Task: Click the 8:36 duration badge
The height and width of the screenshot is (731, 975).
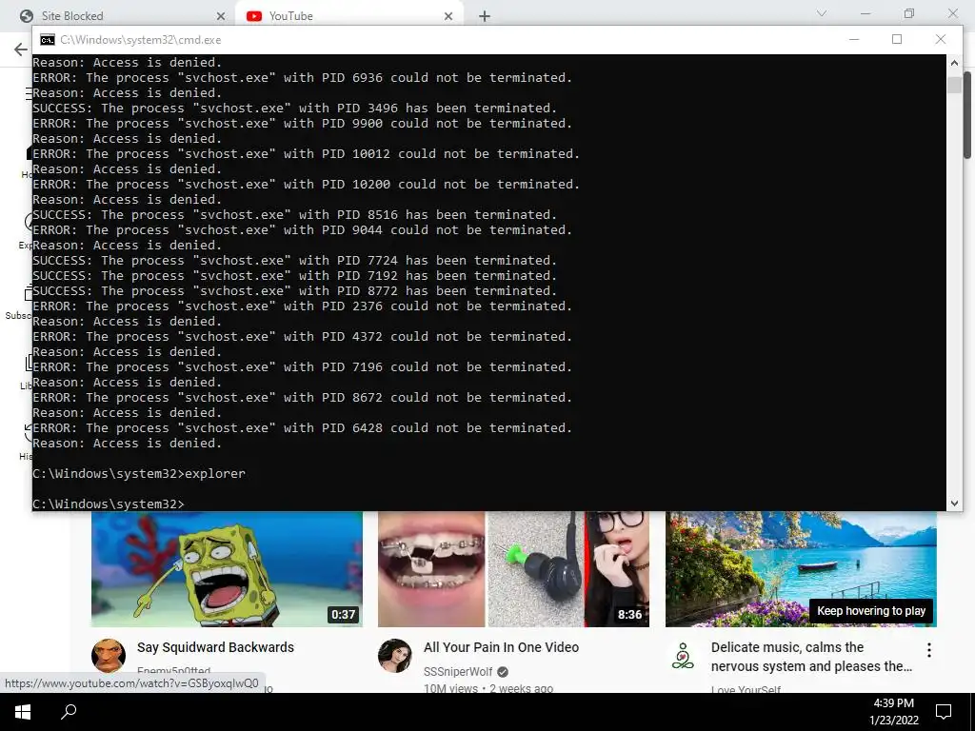Action: click(x=629, y=614)
